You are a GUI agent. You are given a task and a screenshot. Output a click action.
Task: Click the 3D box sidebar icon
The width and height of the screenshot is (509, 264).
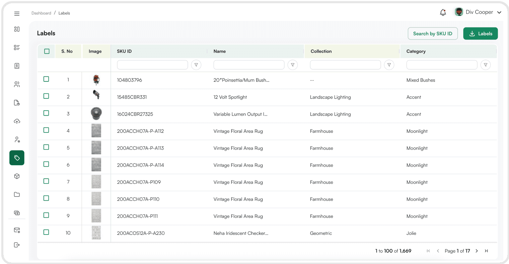coord(17,176)
